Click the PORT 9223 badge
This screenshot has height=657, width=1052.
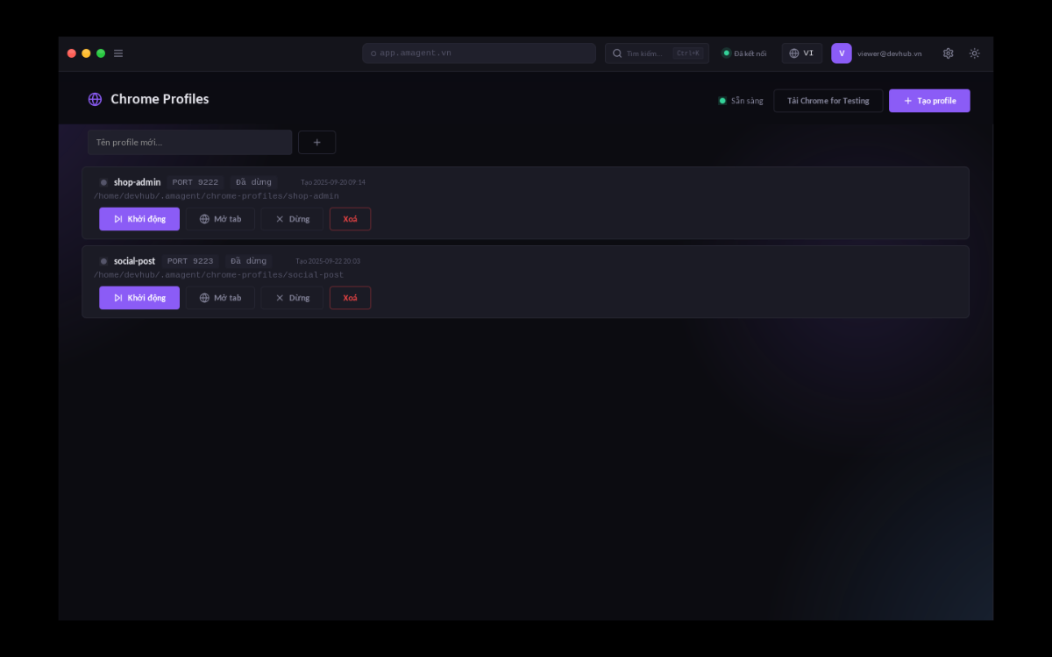[190, 261]
